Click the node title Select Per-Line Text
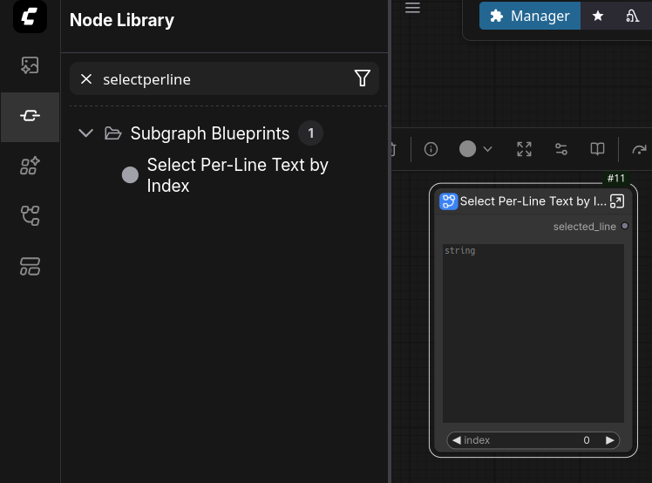652x483 pixels. click(x=533, y=201)
